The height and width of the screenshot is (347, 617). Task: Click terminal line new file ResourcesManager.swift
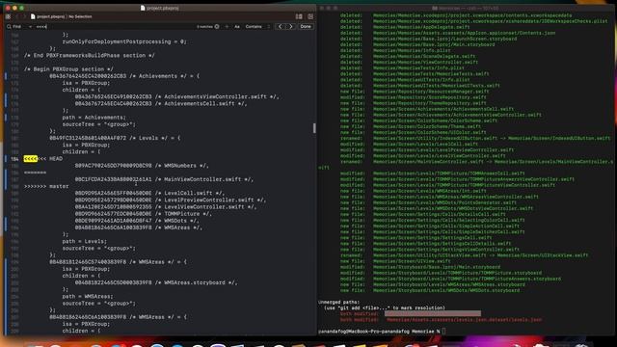pos(415,92)
